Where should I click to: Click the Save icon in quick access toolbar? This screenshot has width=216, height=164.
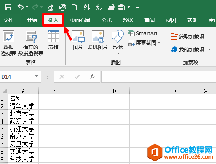click(8, 7)
